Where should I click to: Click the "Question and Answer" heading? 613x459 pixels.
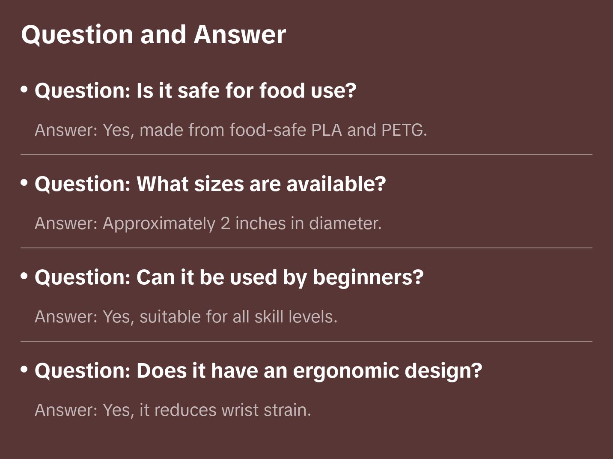(x=153, y=34)
